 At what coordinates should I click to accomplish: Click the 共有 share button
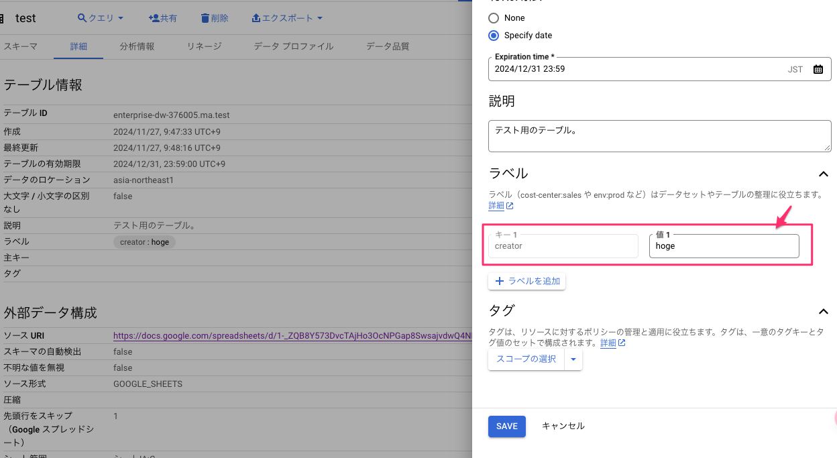[x=162, y=18]
